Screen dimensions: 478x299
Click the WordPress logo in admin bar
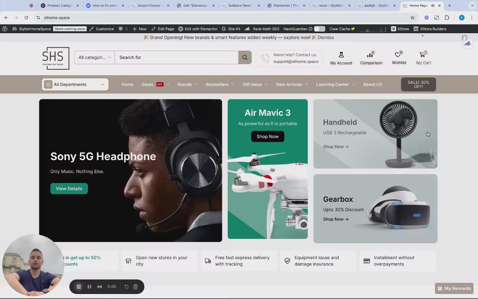(x=5, y=29)
